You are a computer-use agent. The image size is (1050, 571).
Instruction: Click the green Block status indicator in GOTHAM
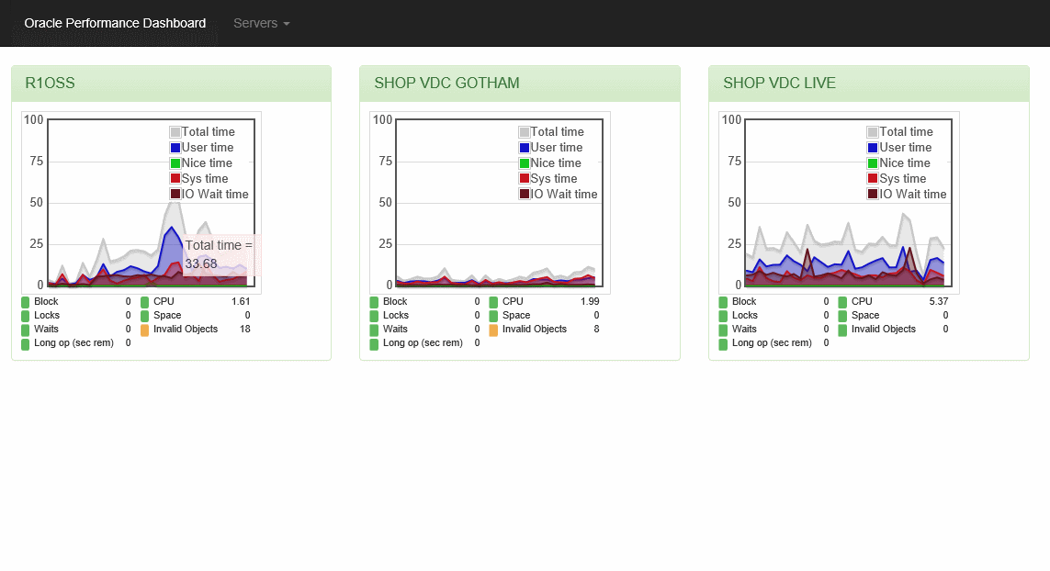click(374, 303)
